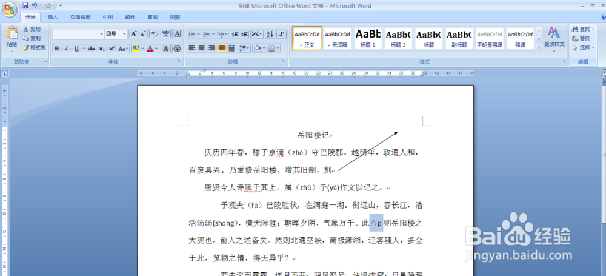The image size is (606, 276).
Task: Switch to the 邮件 tab
Action: pos(130,17)
